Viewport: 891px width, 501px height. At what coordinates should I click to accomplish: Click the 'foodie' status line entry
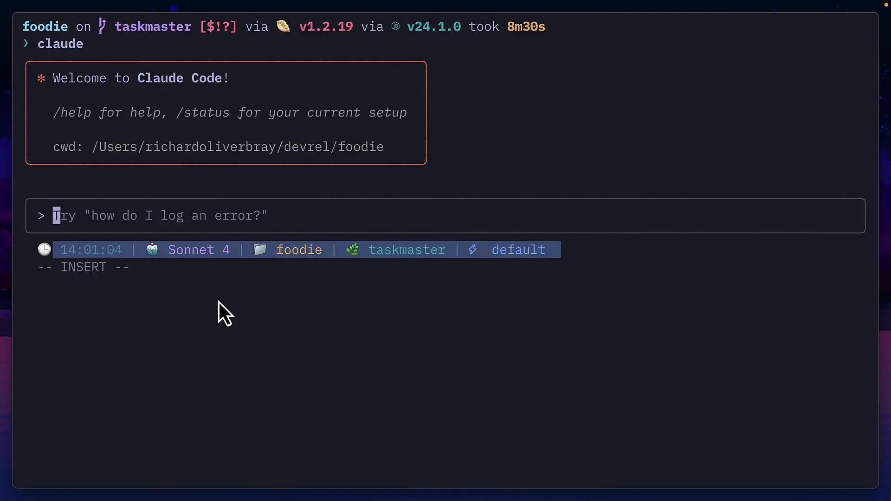click(x=299, y=250)
